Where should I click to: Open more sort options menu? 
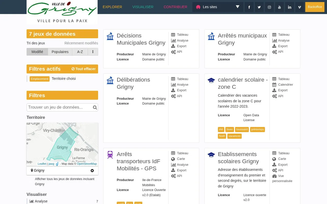pos(93,52)
